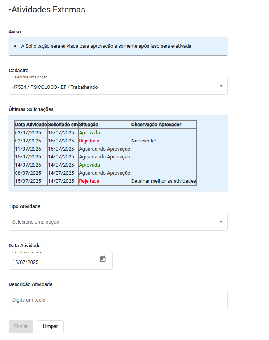This screenshot has width=269, height=340.
Task: Click 'Detalhar melhor as atividades' cell
Action: (x=164, y=181)
